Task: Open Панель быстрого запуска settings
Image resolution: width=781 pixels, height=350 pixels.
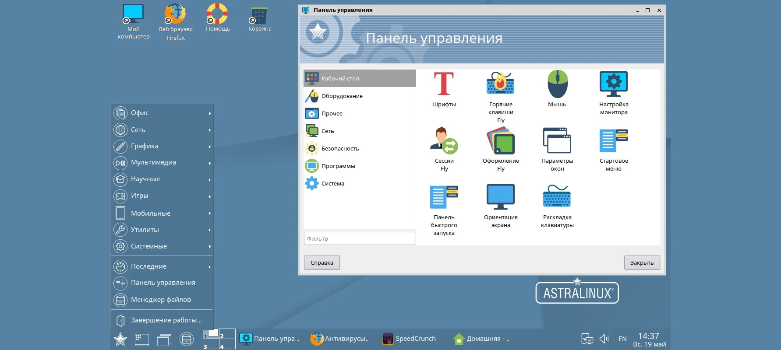Action: (x=444, y=210)
